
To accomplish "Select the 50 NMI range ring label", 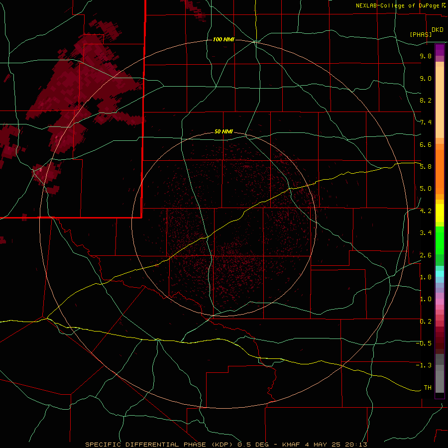I will (224, 132).
